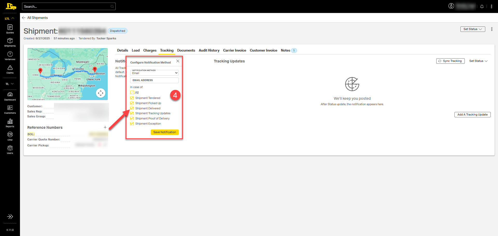Open the Claims page
498x236 pixels.
(10, 69)
